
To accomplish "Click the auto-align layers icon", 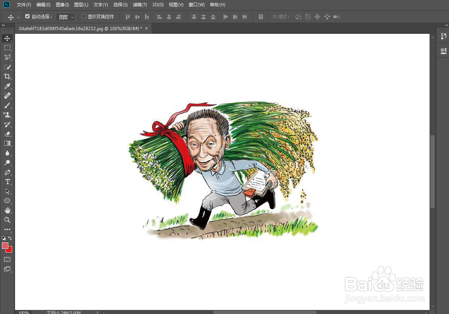I will tap(261, 17).
